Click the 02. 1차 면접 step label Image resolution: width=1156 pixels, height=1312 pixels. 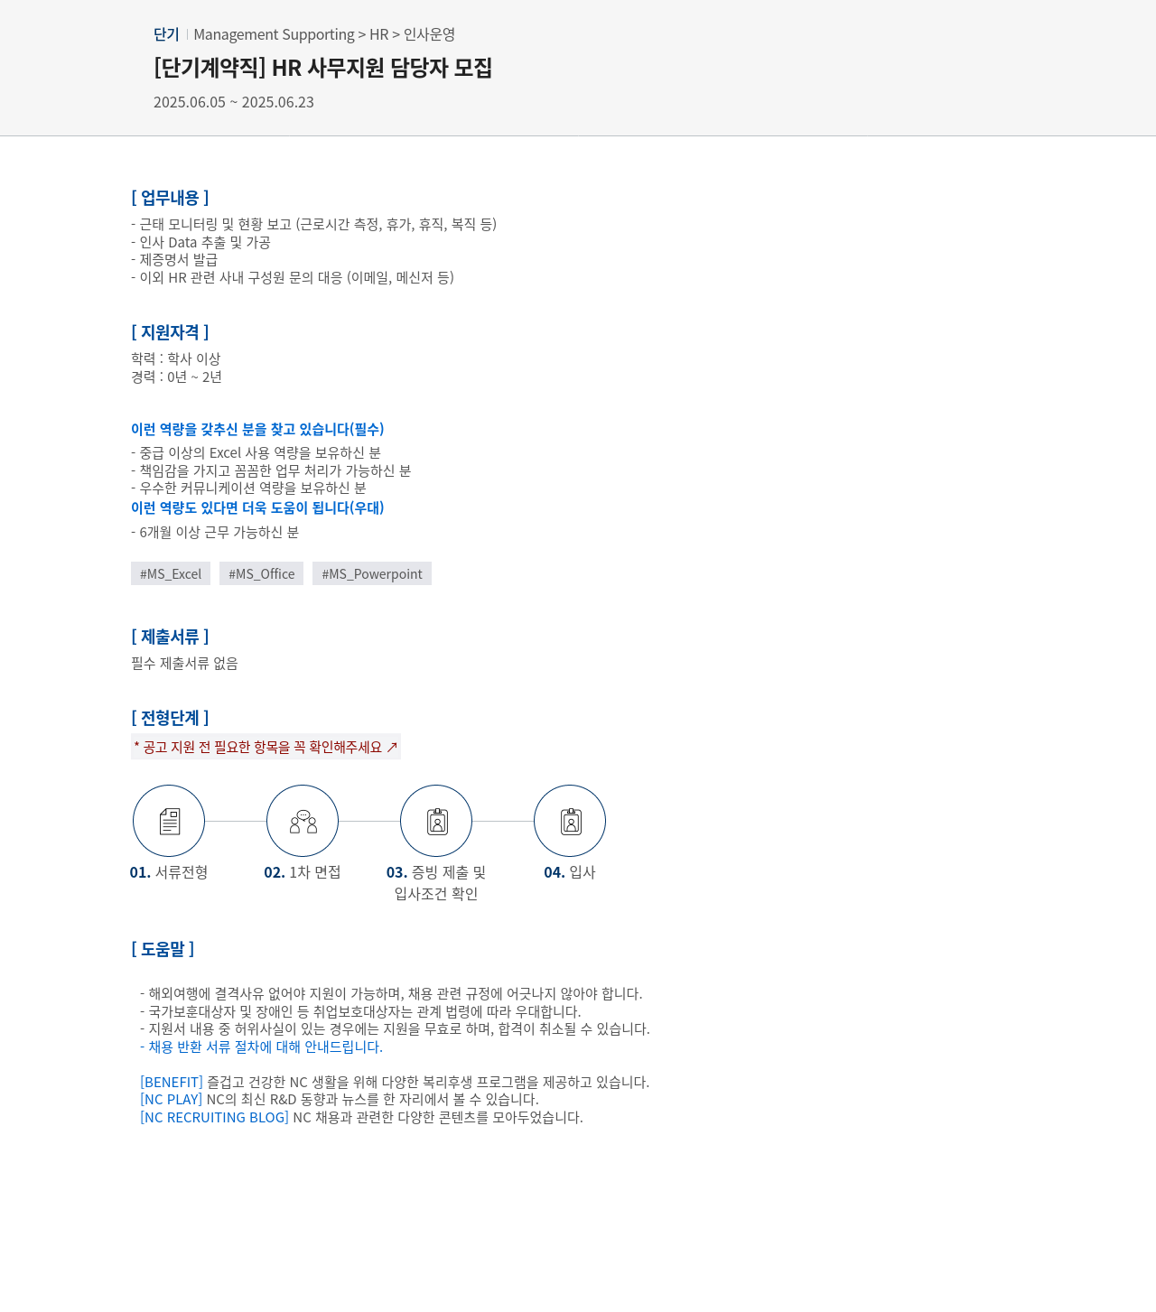click(x=303, y=872)
